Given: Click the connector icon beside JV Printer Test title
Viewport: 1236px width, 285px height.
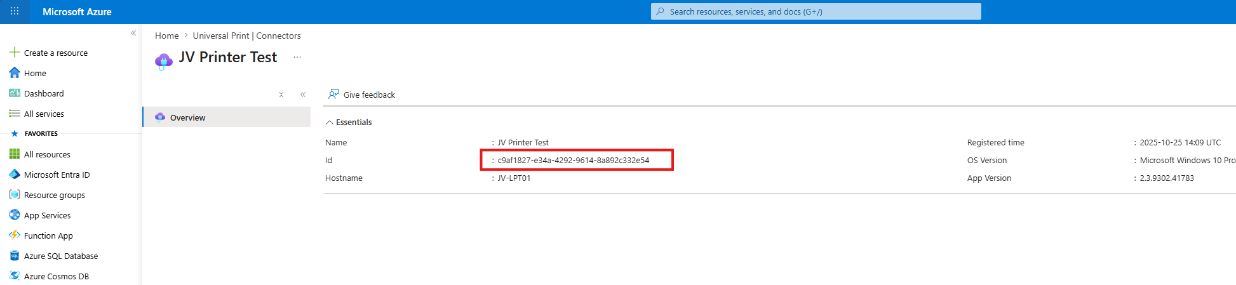Looking at the screenshot, I should pyautogui.click(x=164, y=60).
